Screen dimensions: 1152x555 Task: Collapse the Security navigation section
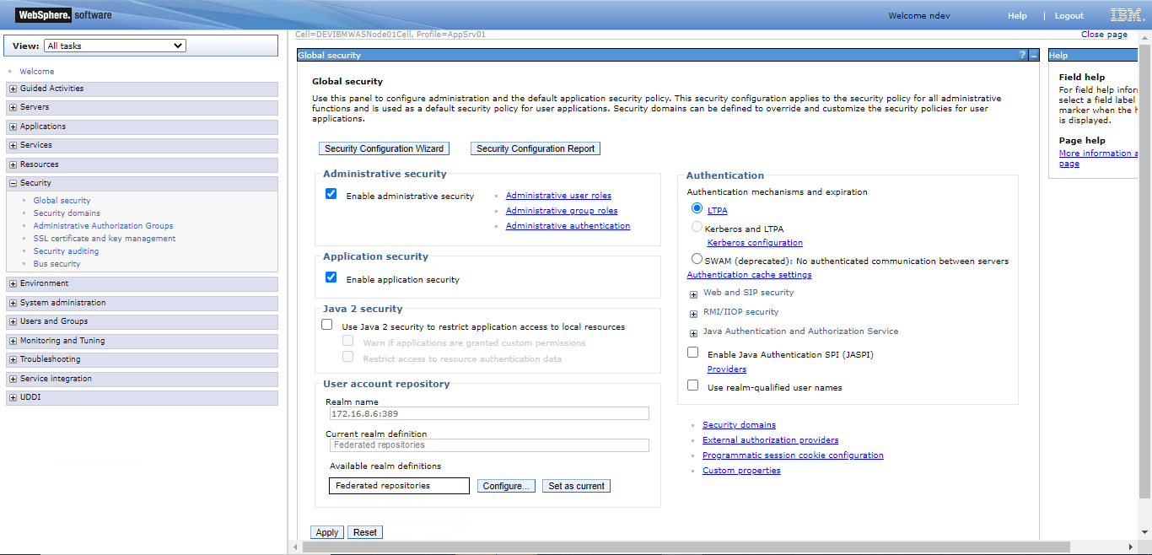[13, 183]
